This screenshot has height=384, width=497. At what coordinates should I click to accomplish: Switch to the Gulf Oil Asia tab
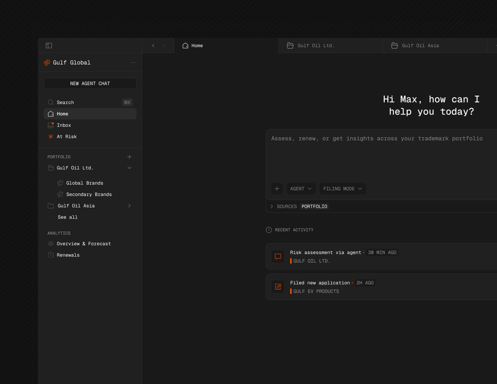[x=420, y=46]
